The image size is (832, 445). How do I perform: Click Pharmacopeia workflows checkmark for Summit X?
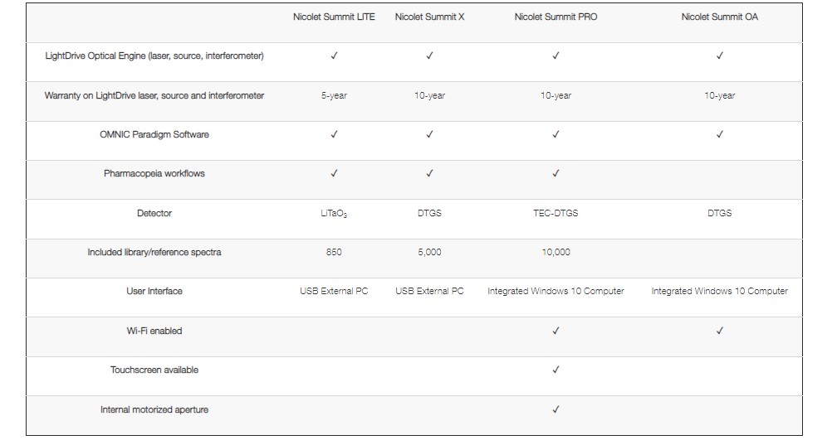point(429,173)
